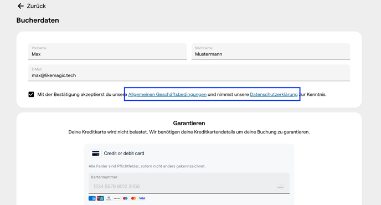The image size is (381, 205).
Task: Click the card brand placeholder in Kartennummer field
Action: (x=280, y=186)
